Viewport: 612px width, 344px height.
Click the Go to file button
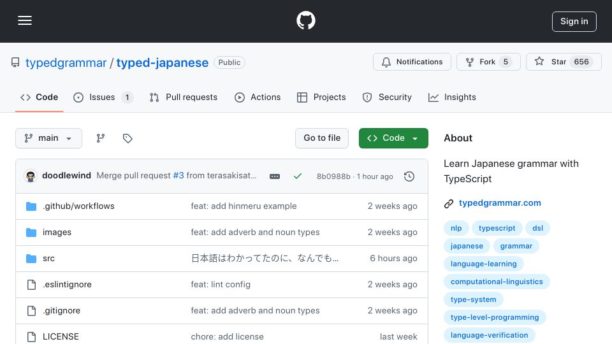(x=322, y=138)
